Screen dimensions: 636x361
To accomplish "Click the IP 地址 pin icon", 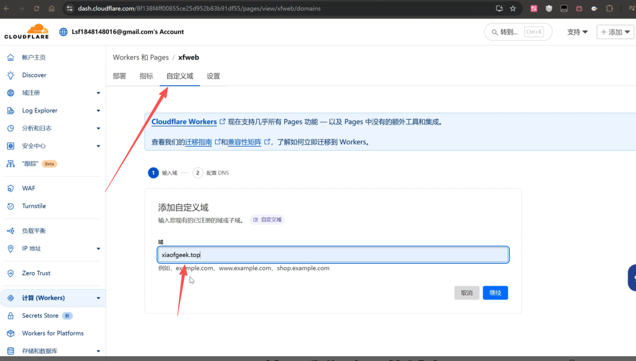I will coord(11,249).
